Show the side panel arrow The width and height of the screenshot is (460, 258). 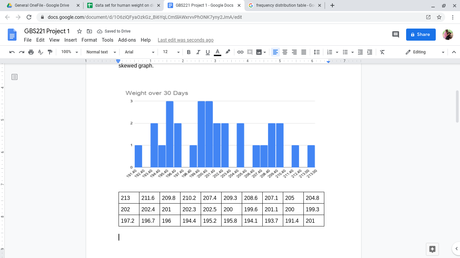(x=456, y=249)
